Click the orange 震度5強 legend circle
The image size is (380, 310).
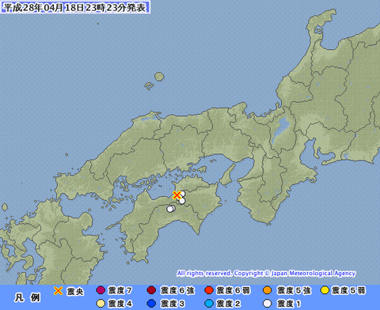point(268,290)
